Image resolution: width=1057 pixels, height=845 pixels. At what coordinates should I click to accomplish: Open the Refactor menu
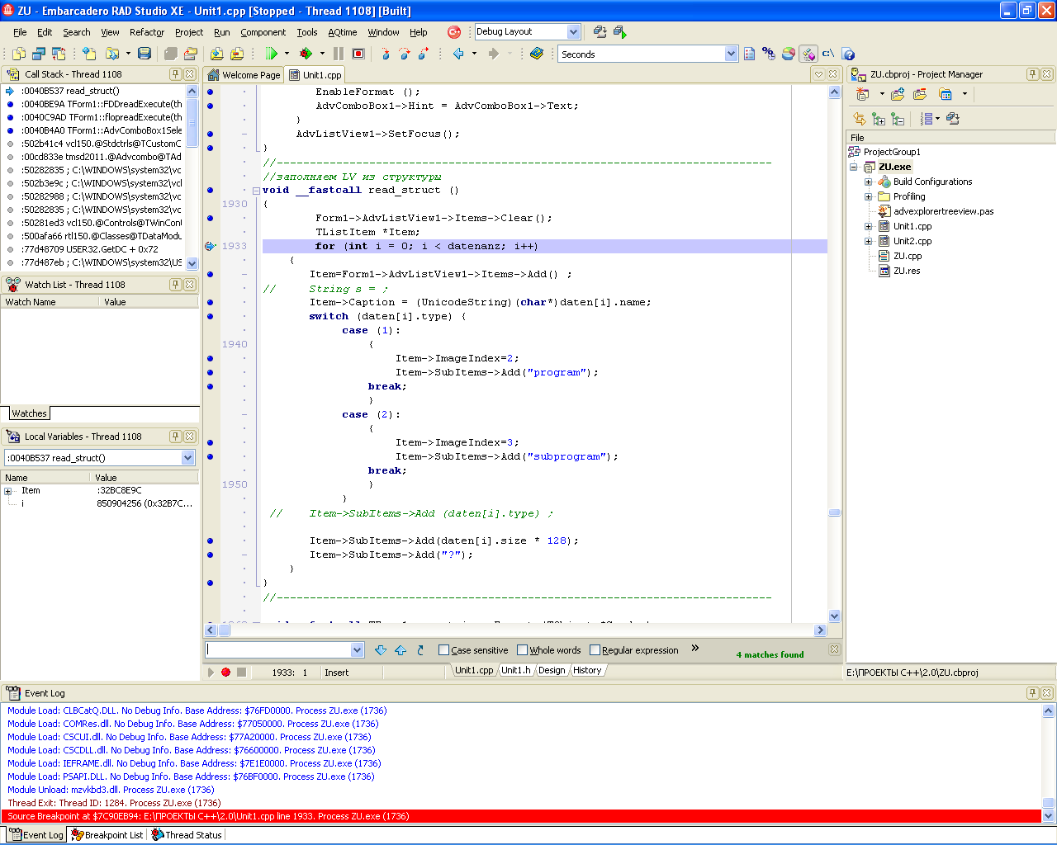[x=147, y=32]
